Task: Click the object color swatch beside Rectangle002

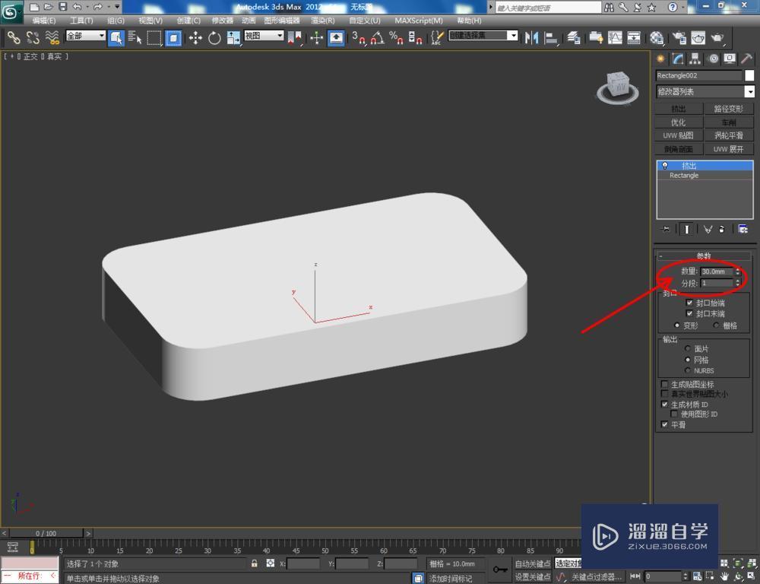Action: [x=749, y=75]
